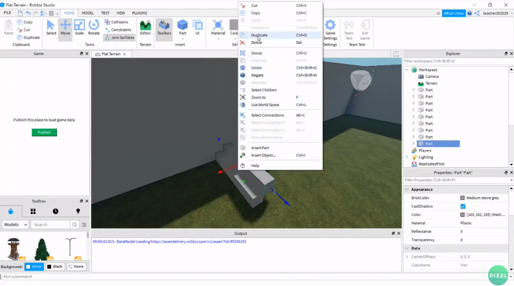The height and width of the screenshot is (286, 514).
Task: Click the What's New button
Action: (x=454, y=13)
